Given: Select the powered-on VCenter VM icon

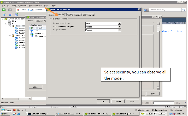Looking at the screenshot, I should [x=16, y=45].
